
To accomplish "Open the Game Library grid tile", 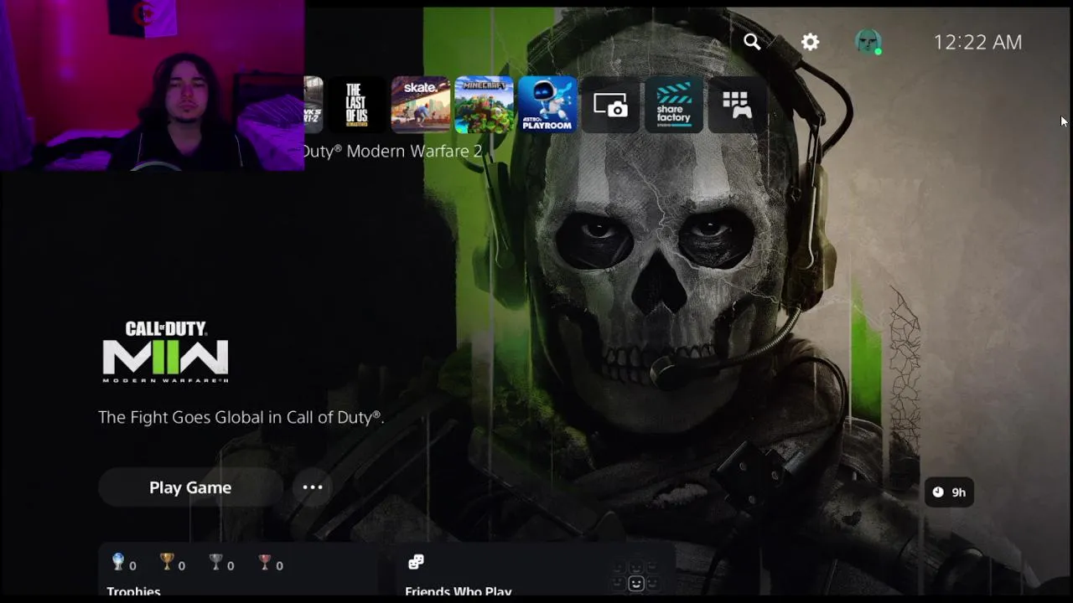I will 737,105.
